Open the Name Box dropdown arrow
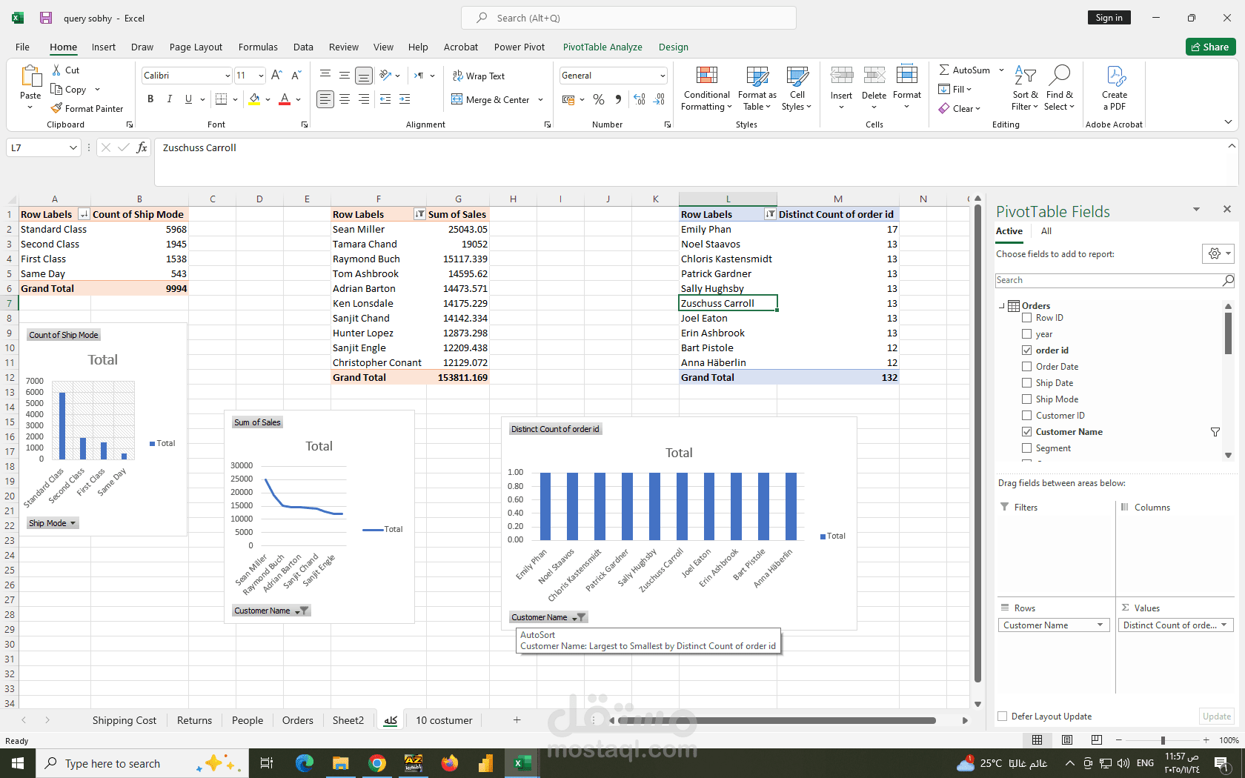The height and width of the screenshot is (778, 1245). click(73, 147)
